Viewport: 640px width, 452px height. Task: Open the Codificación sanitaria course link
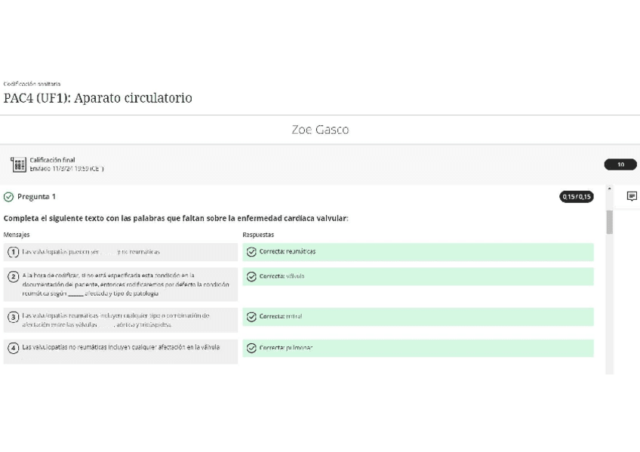(x=32, y=84)
